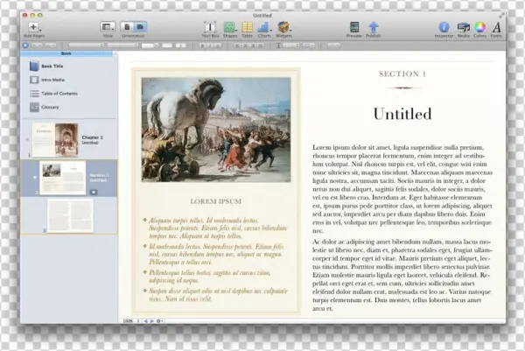Viewport: 525px width, 351px height.
Task: Collapse the Section 1 disclosure triangle
Action: point(34,178)
